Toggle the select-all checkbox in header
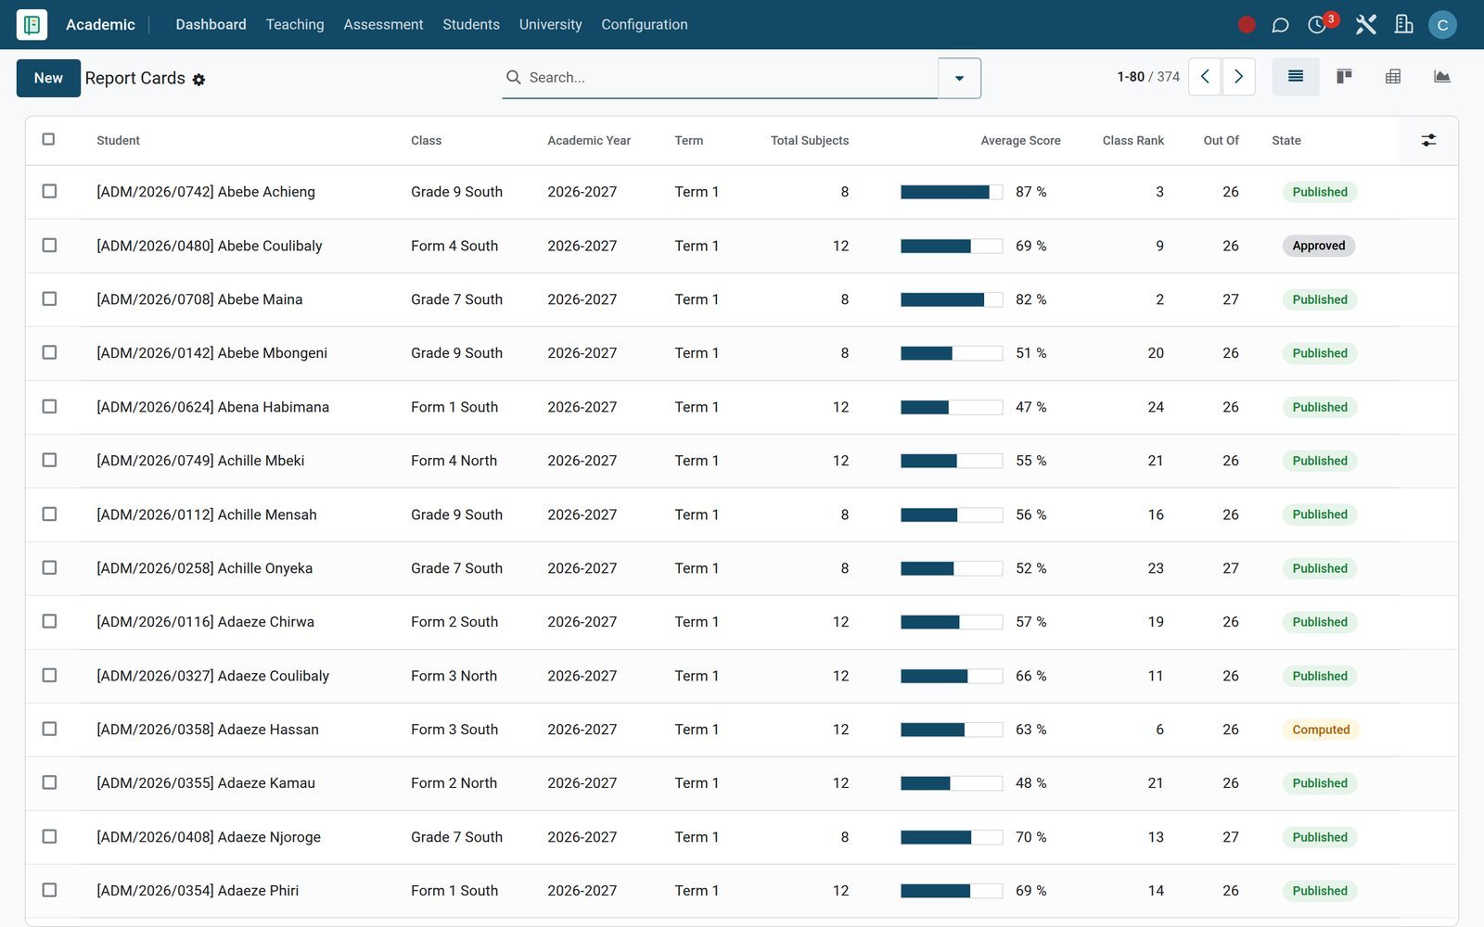Screen dimensions: 1484x927 (x=48, y=139)
